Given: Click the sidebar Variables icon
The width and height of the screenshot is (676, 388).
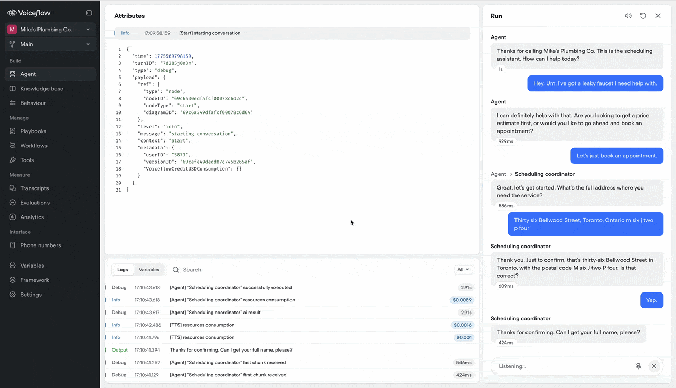Looking at the screenshot, I should click(13, 266).
